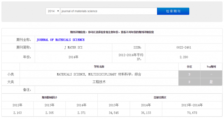Image resolution: width=224 pixels, height=119 pixels.
Task: Click the 2012 impact factor 2.163
Action: 18,113
